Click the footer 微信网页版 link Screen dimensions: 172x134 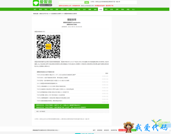[x=114, y=130]
